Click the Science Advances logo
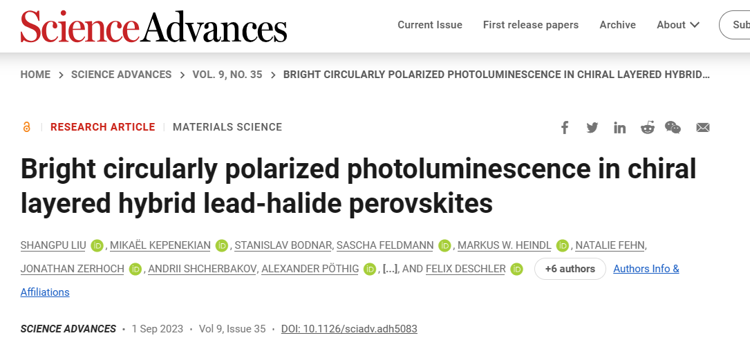 tap(153, 26)
